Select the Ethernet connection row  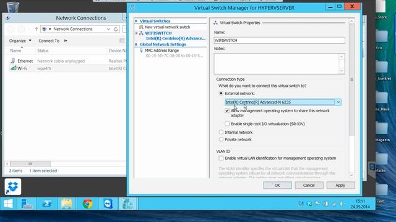click(x=67, y=61)
